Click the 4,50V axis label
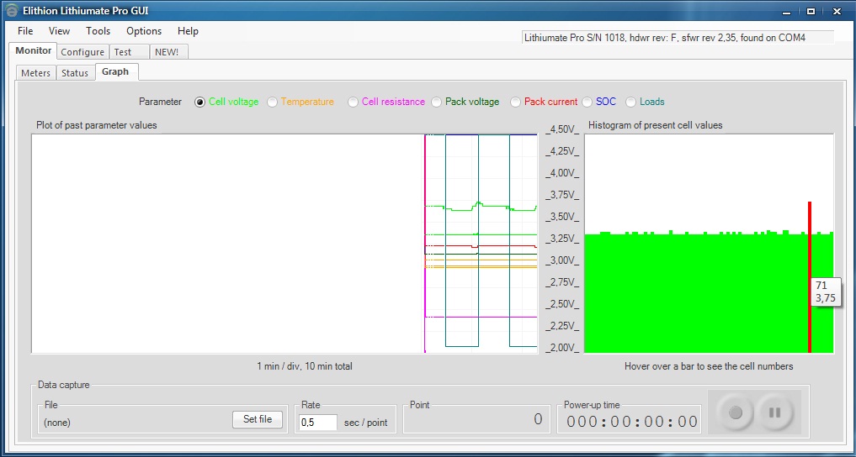This screenshot has width=856, height=457. click(x=561, y=129)
